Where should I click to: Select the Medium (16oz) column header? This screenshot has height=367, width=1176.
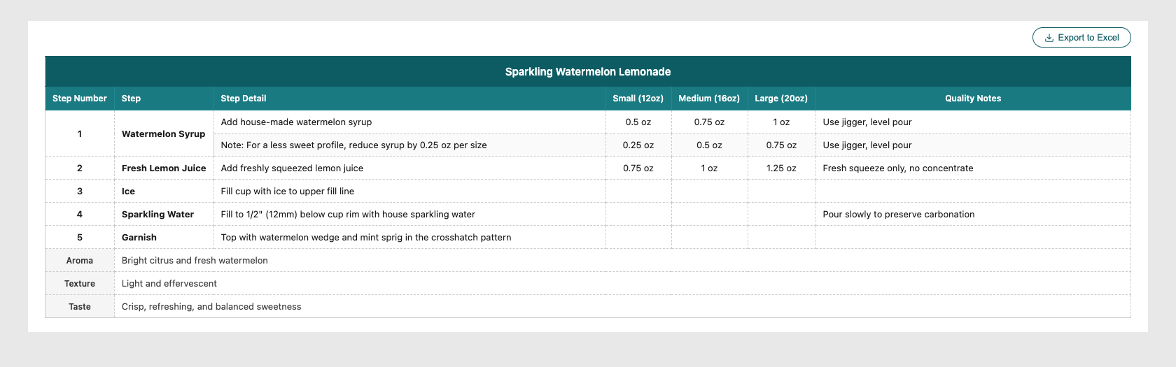tap(709, 99)
